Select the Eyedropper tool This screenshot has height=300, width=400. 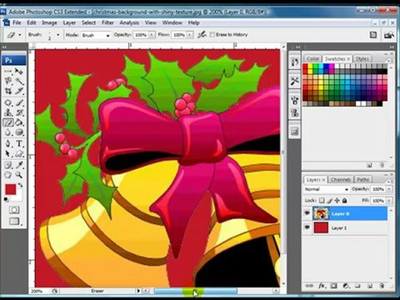click(x=19, y=165)
